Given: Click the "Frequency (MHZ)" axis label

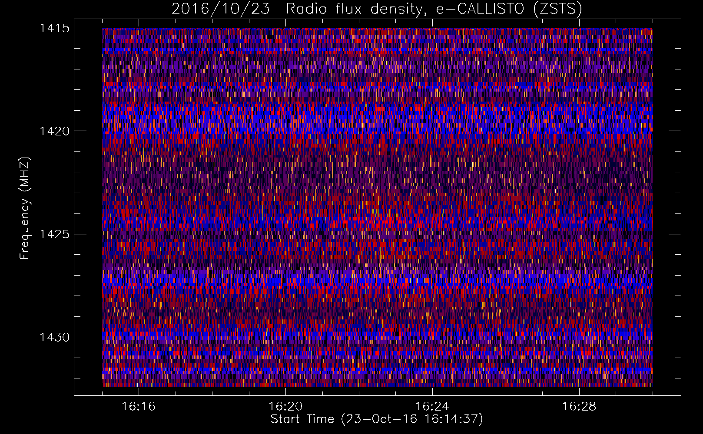Looking at the screenshot, I should click(x=25, y=208).
